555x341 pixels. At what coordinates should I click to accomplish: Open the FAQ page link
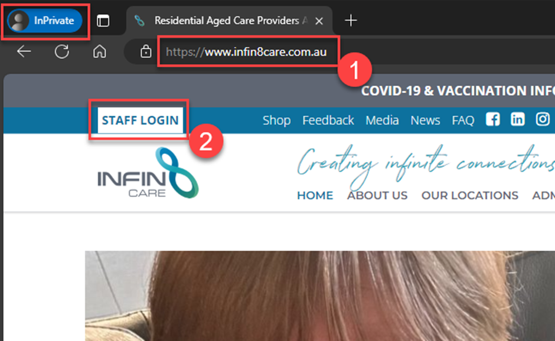[x=462, y=120]
